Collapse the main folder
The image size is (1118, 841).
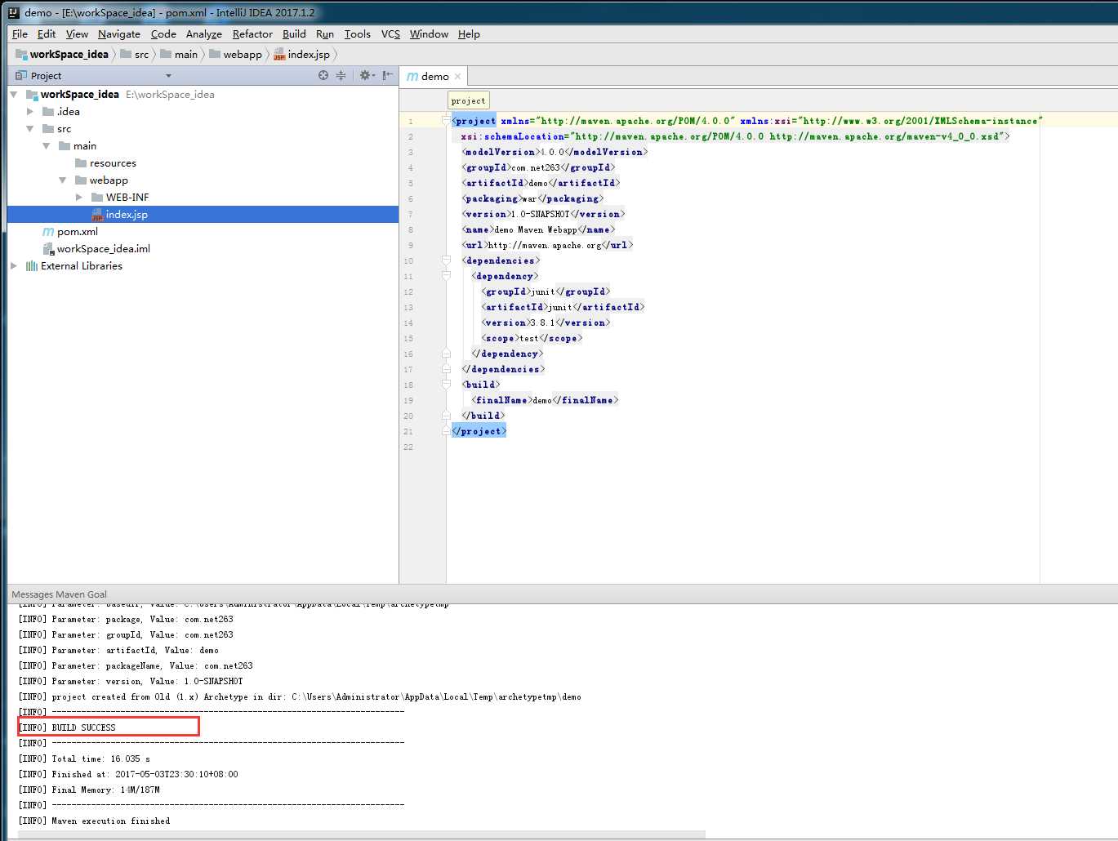point(47,146)
